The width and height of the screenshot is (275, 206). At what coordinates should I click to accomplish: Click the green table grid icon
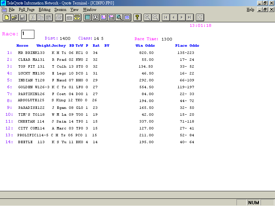pyautogui.click(x=88, y=18)
